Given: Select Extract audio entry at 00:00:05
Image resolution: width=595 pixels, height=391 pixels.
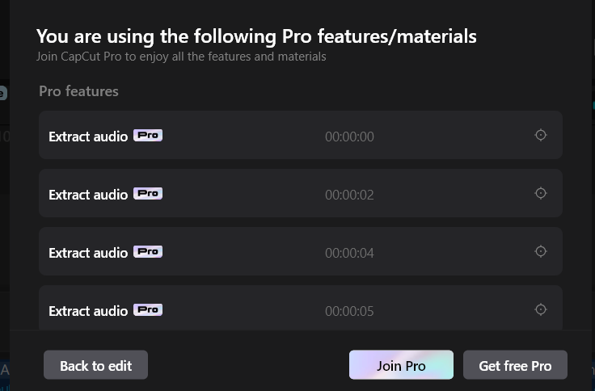Looking at the screenshot, I should [x=301, y=308].
